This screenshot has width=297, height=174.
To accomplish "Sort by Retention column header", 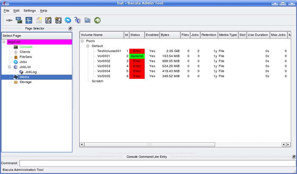I will [209, 35].
